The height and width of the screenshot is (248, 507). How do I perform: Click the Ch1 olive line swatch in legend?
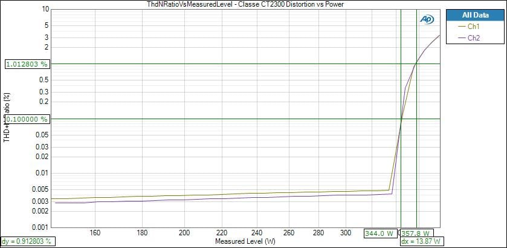coord(462,27)
